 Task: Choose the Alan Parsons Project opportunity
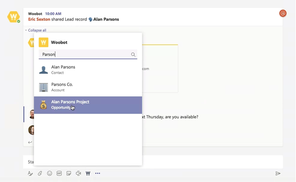point(88,105)
